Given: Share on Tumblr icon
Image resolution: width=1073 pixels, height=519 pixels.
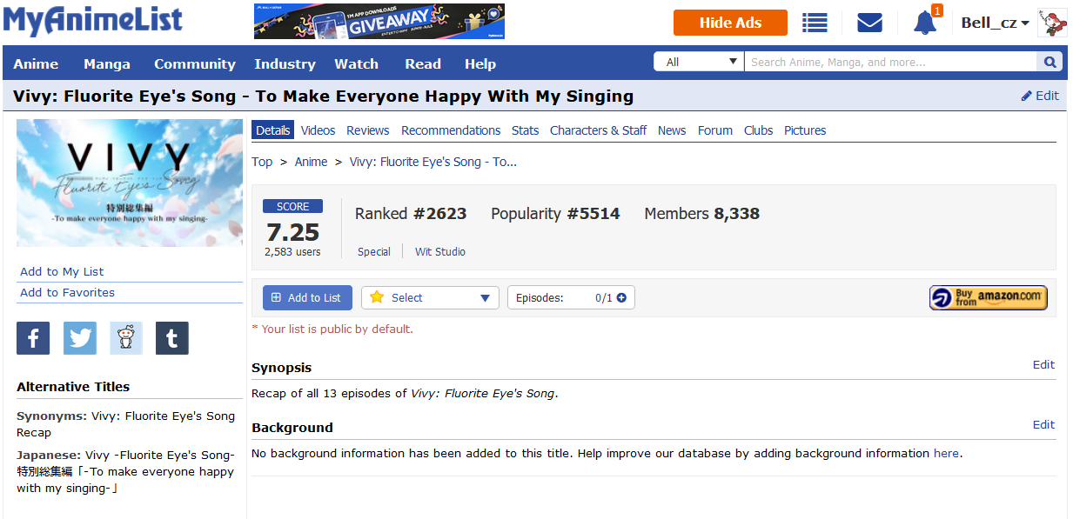Looking at the screenshot, I should (172, 338).
